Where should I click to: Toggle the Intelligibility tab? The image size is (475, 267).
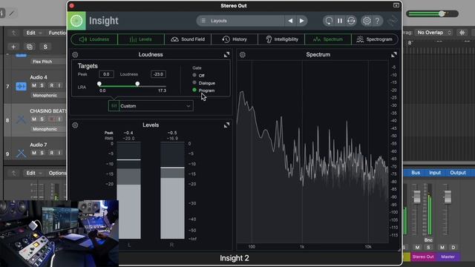281,39
